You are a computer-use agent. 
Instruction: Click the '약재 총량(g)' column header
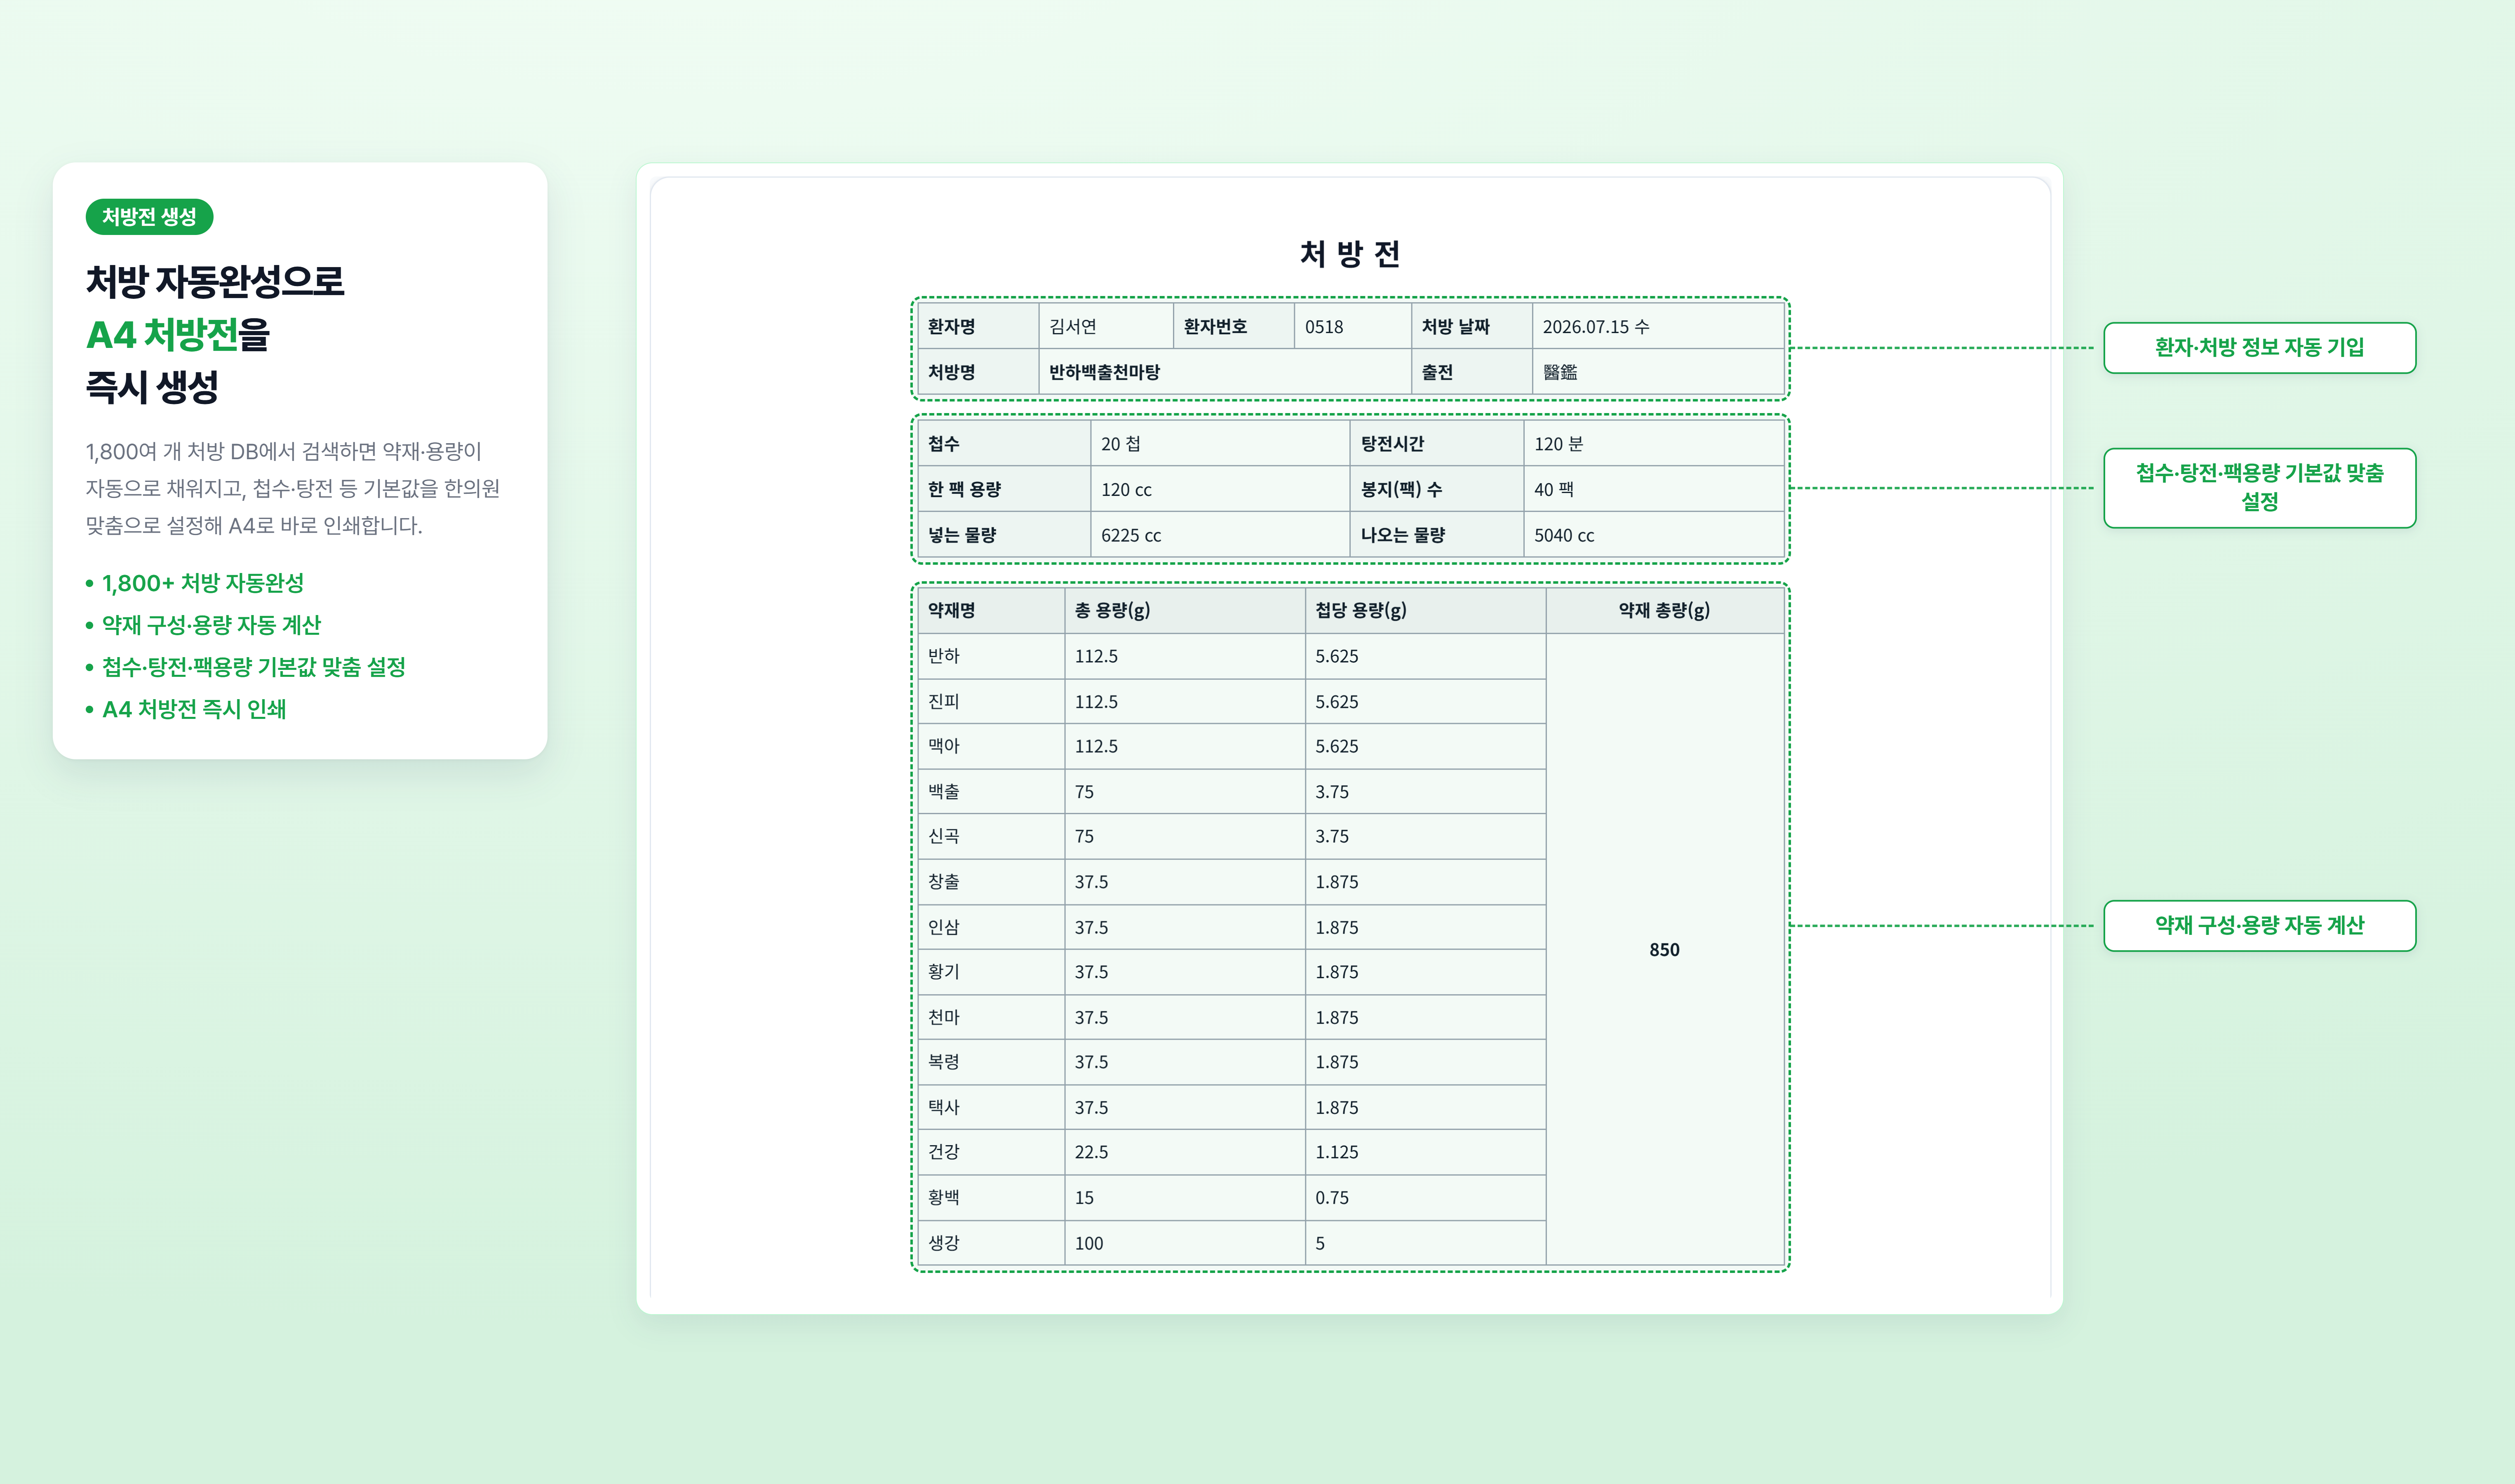(x=1665, y=610)
